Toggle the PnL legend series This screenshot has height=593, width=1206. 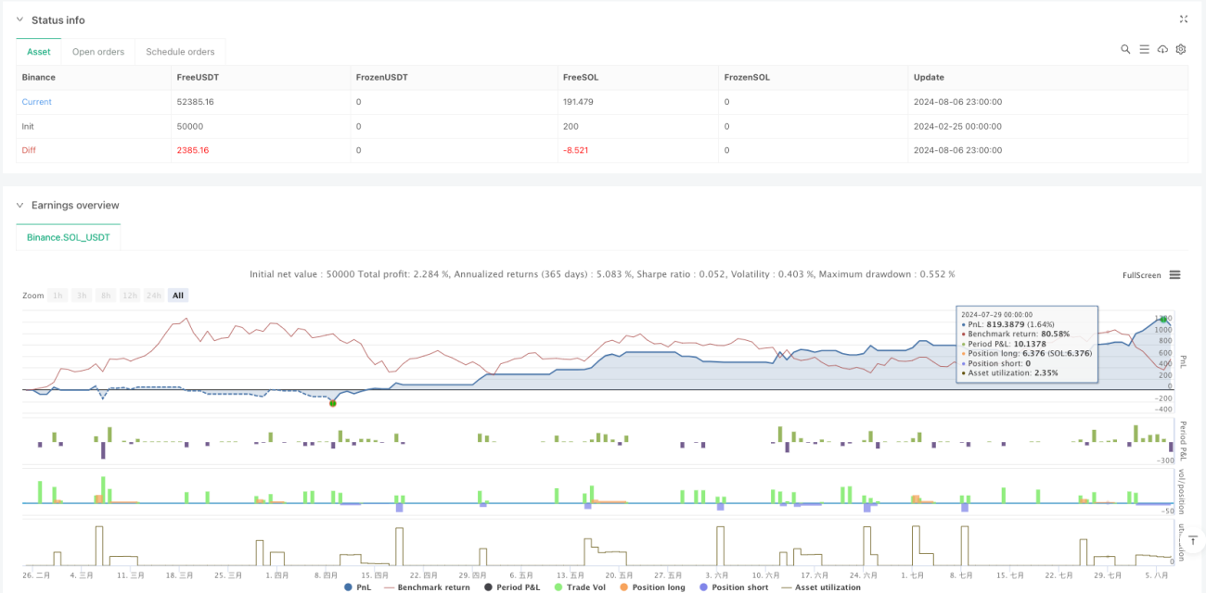click(x=357, y=587)
